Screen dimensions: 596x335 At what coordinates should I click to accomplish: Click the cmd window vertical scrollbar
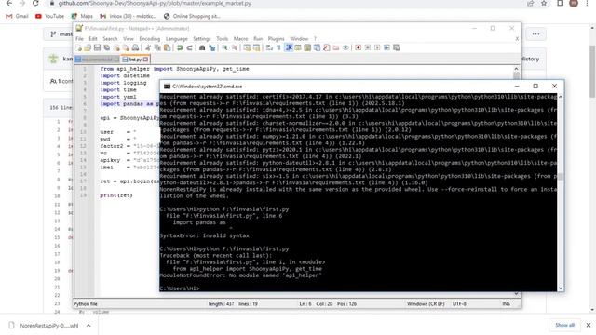561,177
